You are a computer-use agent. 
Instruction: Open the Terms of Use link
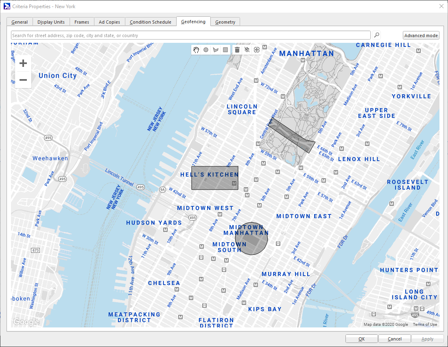pos(425,325)
